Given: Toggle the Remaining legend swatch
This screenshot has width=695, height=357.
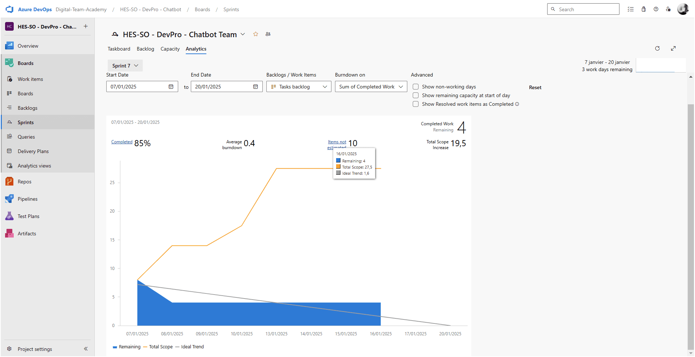Looking at the screenshot, I should (115, 347).
